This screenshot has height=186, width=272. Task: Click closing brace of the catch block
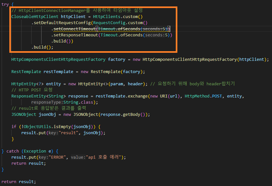coord(3,170)
